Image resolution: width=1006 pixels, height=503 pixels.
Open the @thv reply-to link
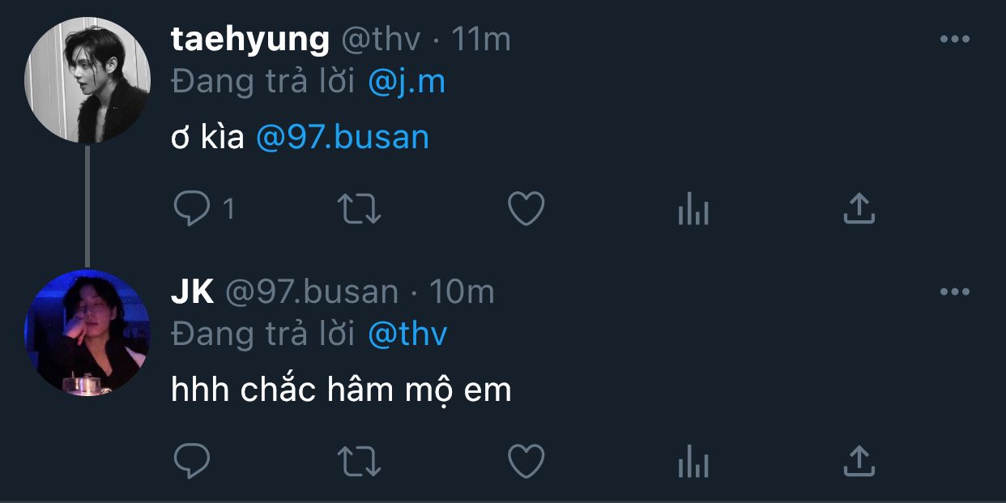click(x=407, y=334)
